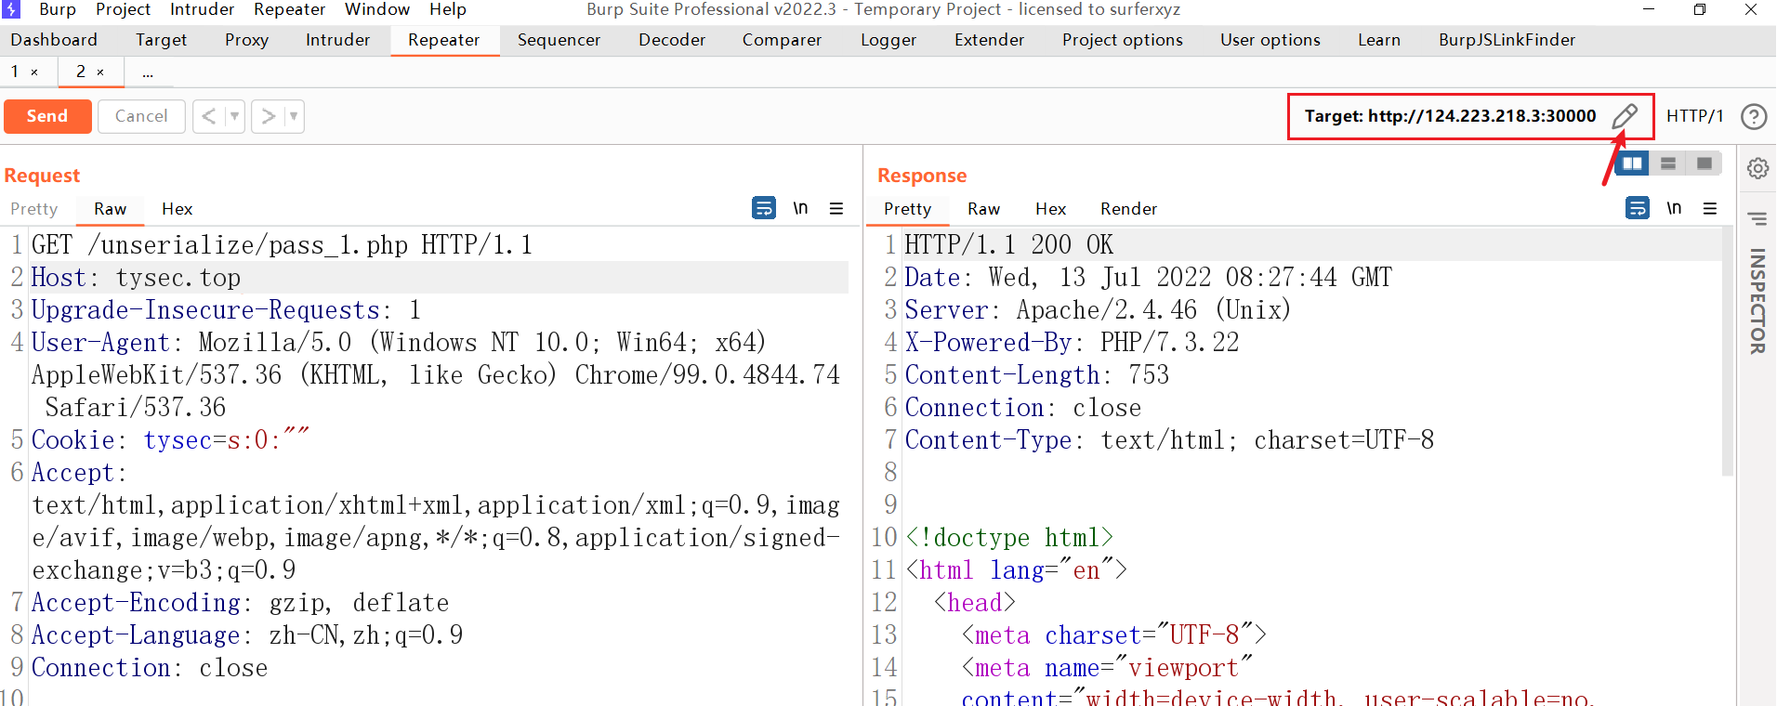Open history dropdown next to forward arrow

tap(294, 116)
